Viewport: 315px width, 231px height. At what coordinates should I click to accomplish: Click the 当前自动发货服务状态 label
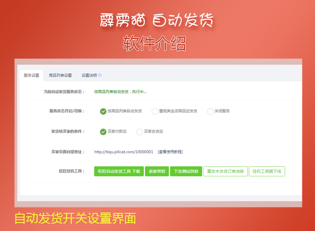pos(64,92)
